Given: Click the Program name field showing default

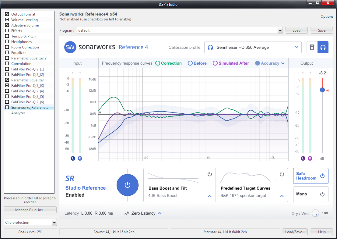Looking at the screenshot, I should [177, 30].
